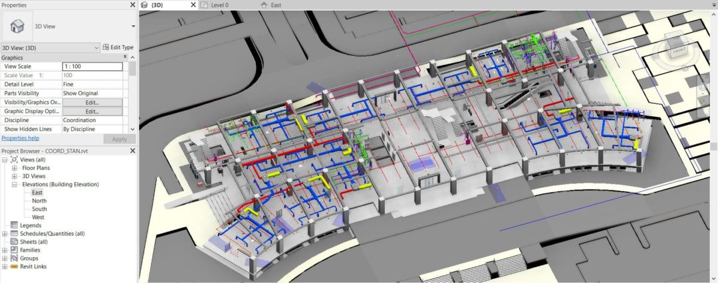Select the West elevation in Project Browser
The image size is (718, 283).
click(x=38, y=217)
